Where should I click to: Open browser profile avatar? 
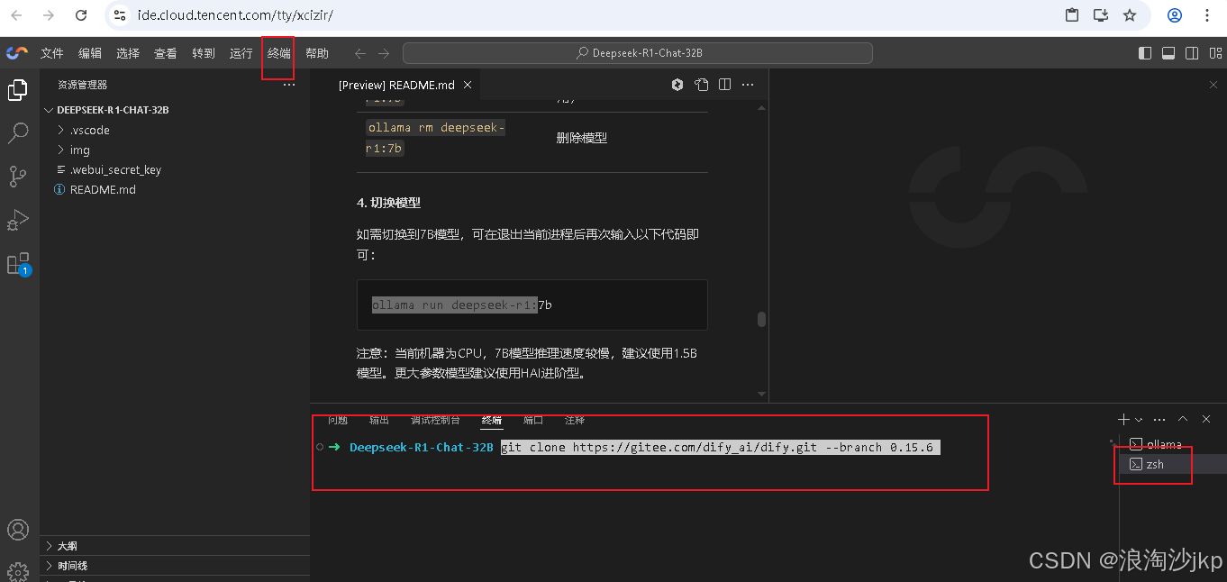tap(1175, 15)
